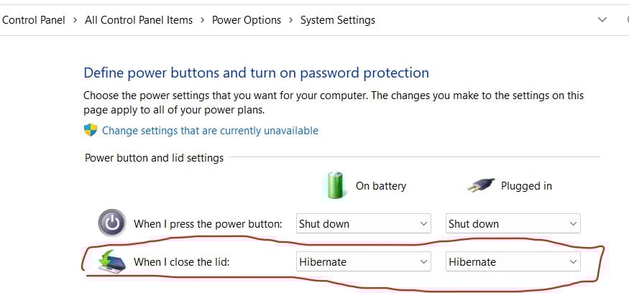Expand the chevron after All Control Panel Items
The width and height of the screenshot is (629, 293).
pos(203,20)
